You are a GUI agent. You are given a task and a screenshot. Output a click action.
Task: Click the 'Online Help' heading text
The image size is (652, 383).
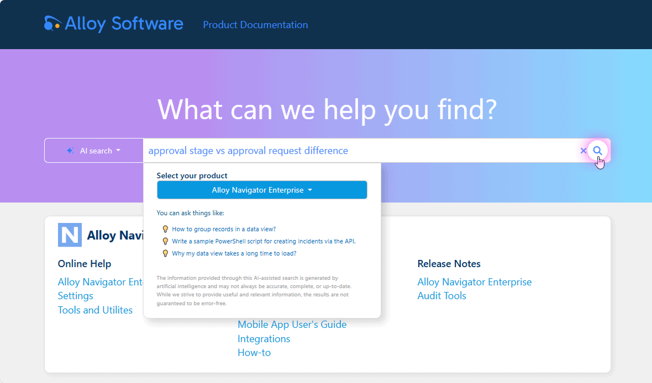click(x=85, y=264)
